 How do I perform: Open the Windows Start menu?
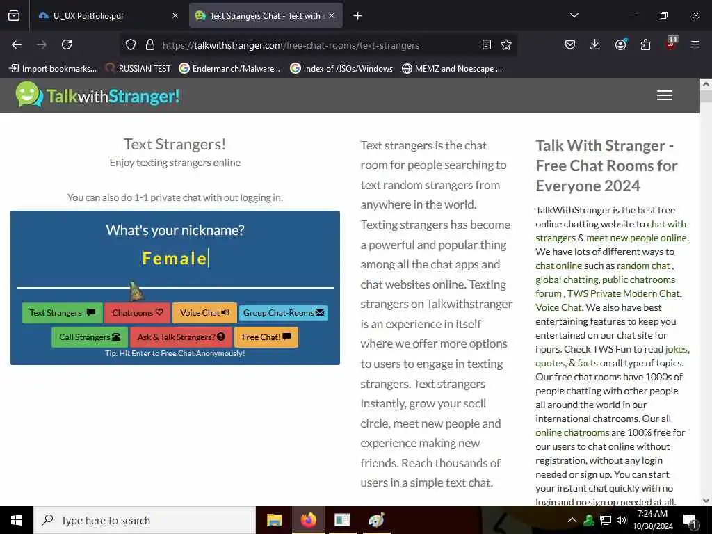(x=17, y=520)
